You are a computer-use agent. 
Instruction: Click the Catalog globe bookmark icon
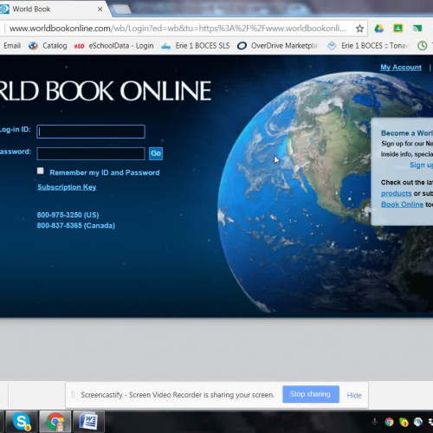pyautogui.click(x=33, y=46)
